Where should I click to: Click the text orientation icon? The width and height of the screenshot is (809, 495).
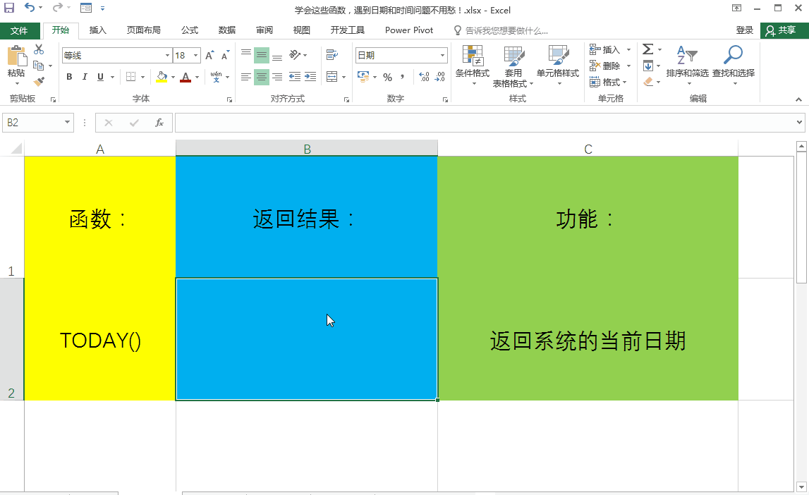[295, 55]
